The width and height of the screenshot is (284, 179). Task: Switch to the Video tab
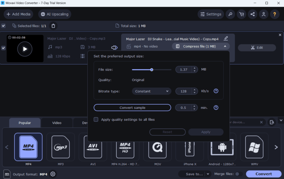pyautogui.click(x=57, y=123)
